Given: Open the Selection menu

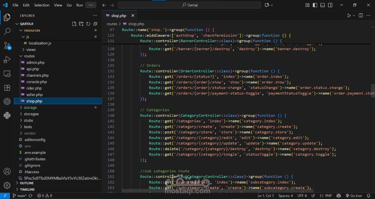Looking at the screenshot, I should (x=42, y=5).
